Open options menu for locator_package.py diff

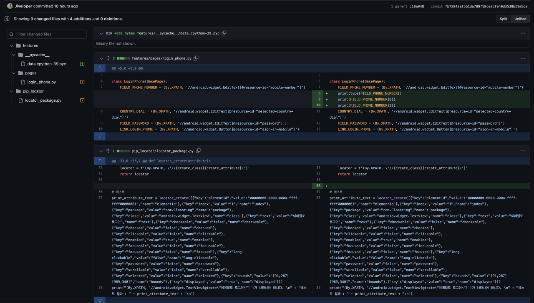(x=522, y=151)
